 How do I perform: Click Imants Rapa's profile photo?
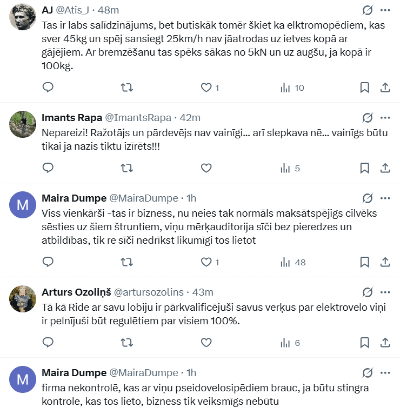pyautogui.click(x=23, y=125)
